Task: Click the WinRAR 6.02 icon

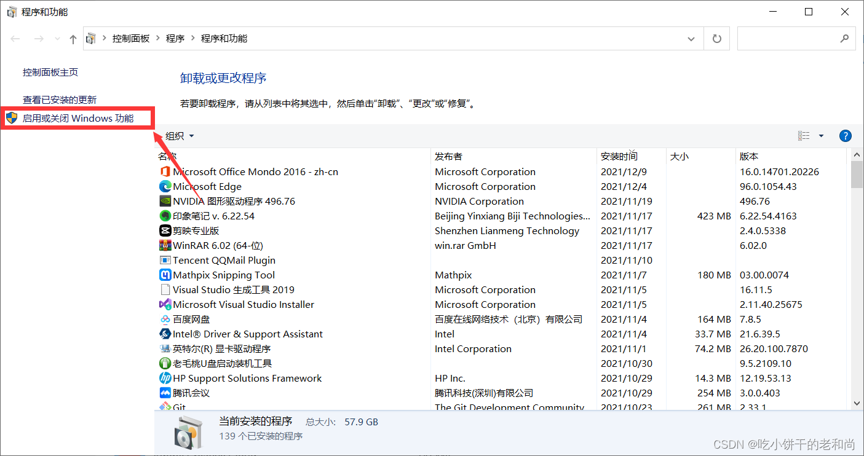Action: 165,245
